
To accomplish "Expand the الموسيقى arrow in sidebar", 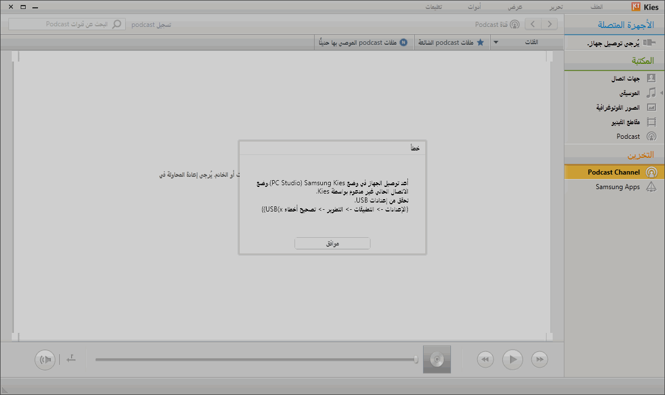I will tap(661, 92).
